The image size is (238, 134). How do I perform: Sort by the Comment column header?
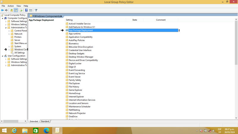click(161, 20)
